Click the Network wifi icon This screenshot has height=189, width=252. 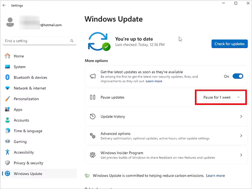point(8,88)
